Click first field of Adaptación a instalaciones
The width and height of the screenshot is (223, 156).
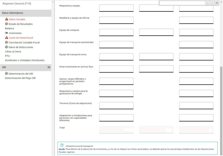(116, 118)
